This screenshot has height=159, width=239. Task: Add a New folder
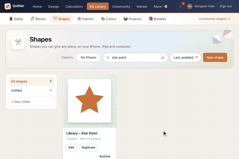(x=31, y=101)
